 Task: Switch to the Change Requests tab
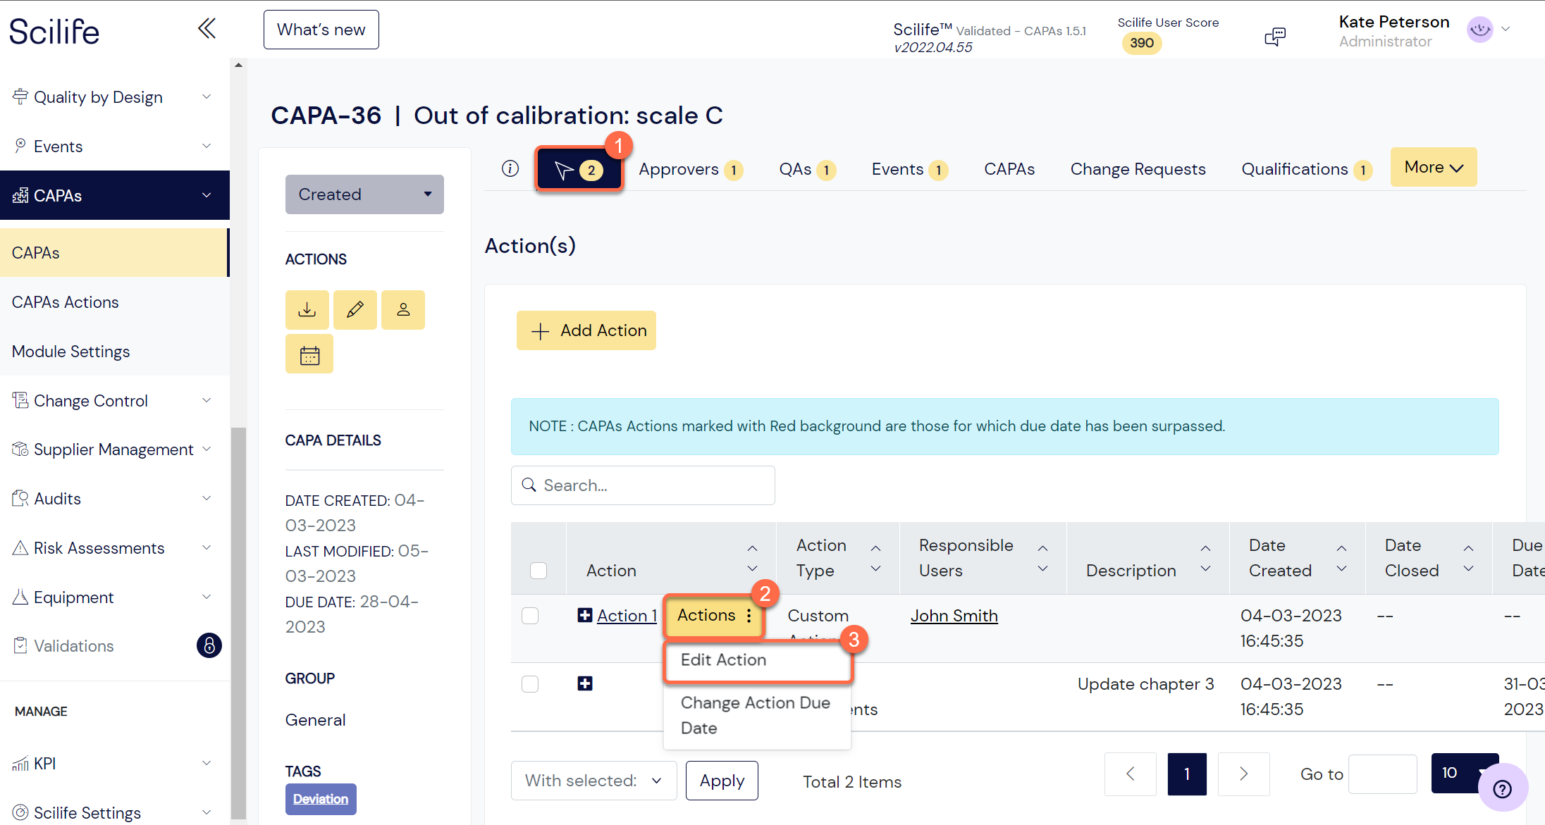coord(1138,169)
